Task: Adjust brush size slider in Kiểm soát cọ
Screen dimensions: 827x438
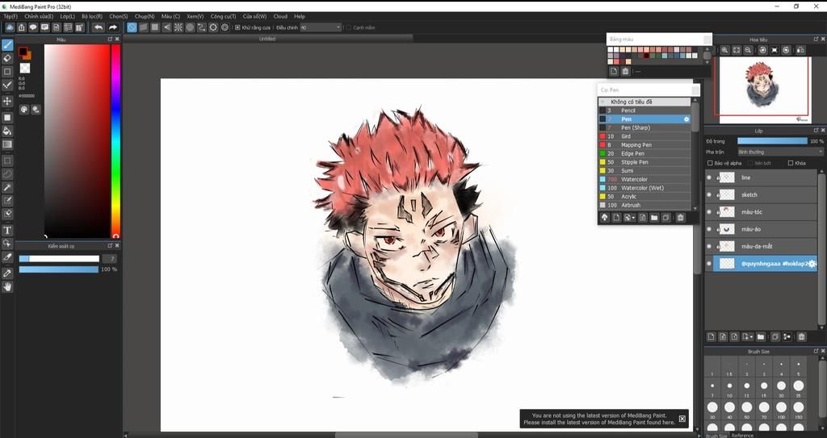Action: pyautogui.click(x=59, y=259)
